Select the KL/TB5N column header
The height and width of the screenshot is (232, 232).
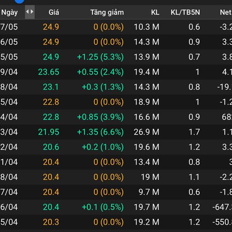click(185, 12)
